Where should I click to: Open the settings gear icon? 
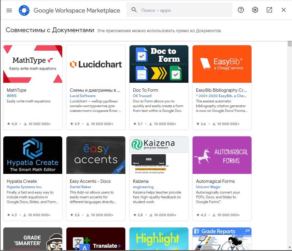[x=255, y=10]
